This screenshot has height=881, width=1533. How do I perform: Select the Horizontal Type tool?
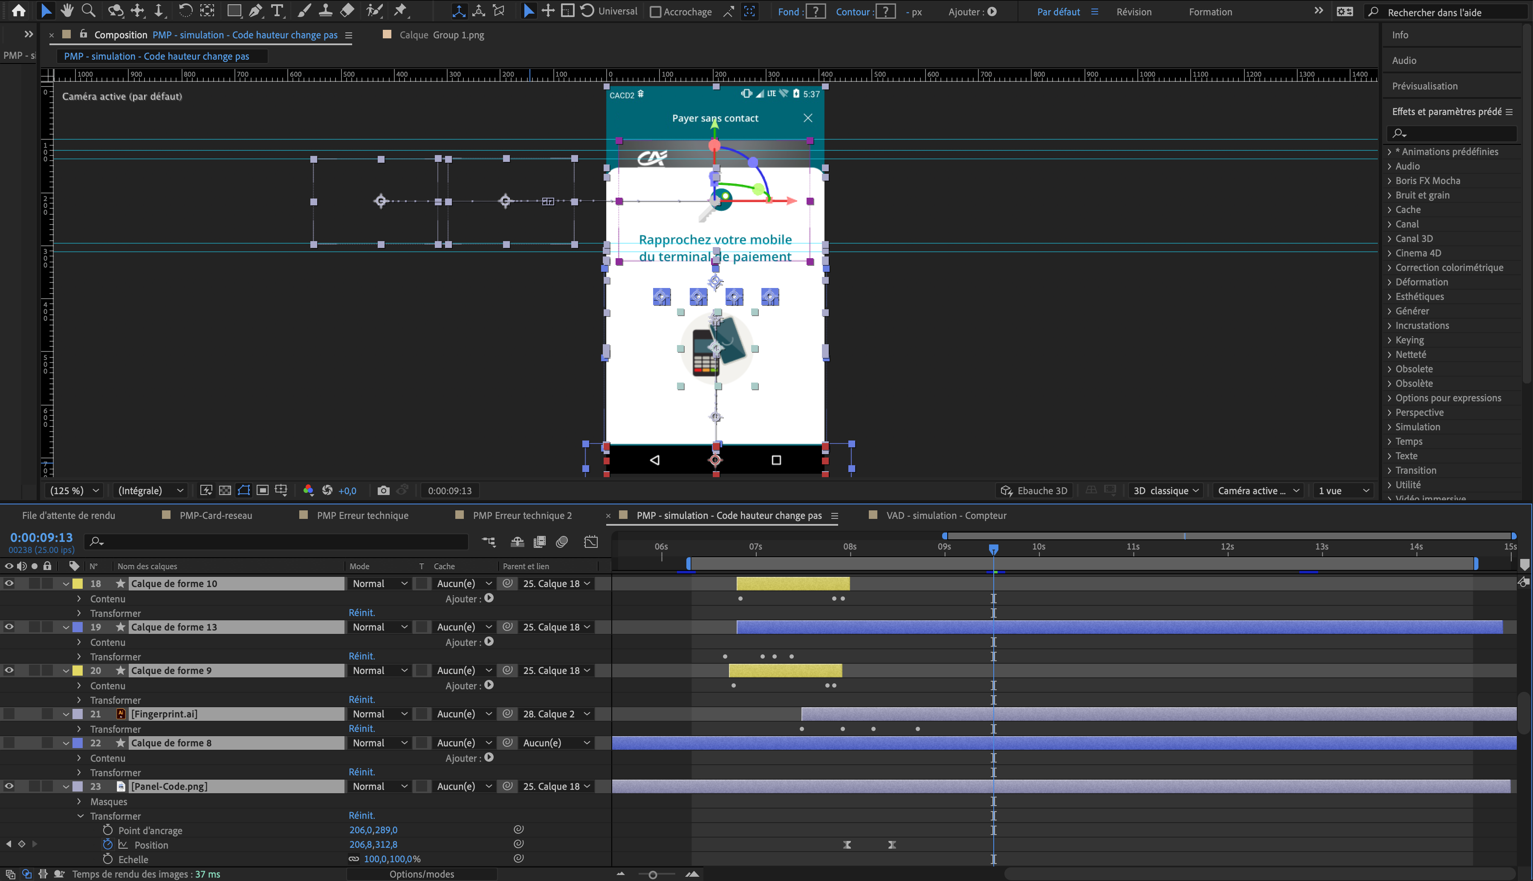coord(277,10)
